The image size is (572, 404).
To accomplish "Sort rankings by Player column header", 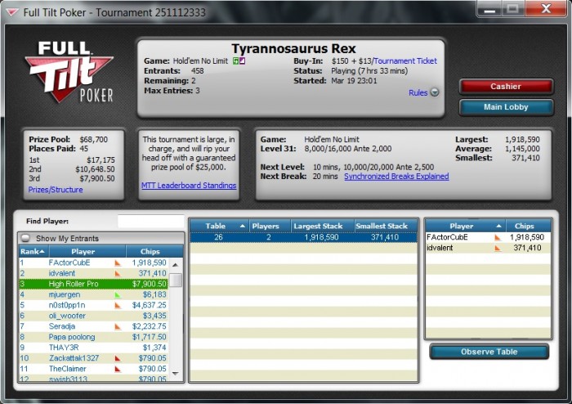I will click(x=87, y=251).
